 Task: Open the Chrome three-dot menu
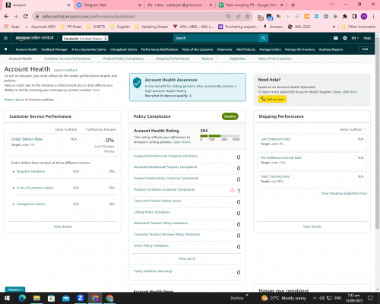[x=373, y=17]
